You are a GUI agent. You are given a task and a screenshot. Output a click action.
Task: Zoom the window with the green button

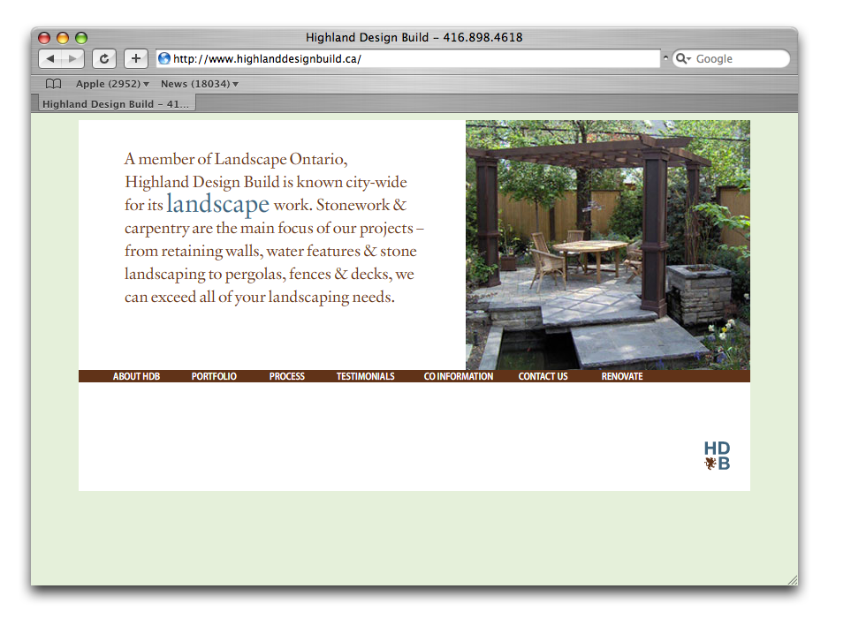click(x=81, y=37)
